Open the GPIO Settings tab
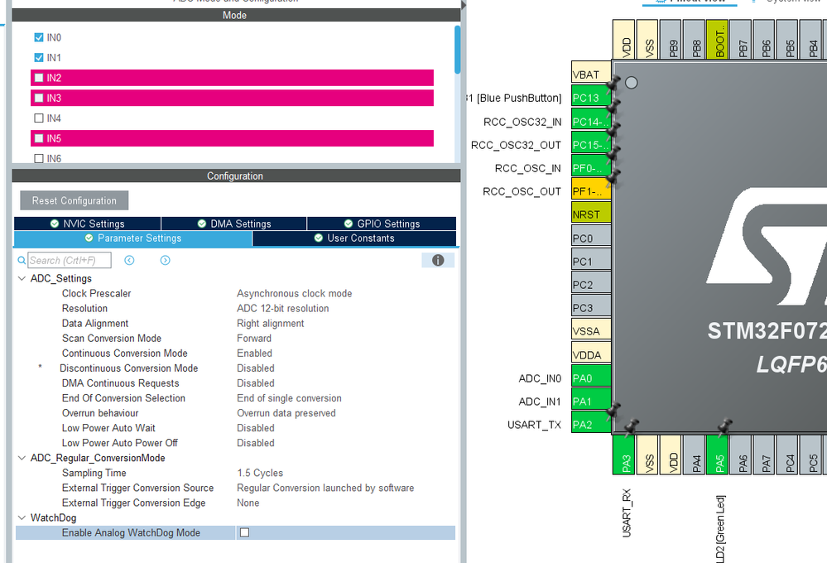 pyautogui.click(x=382, y=224)
